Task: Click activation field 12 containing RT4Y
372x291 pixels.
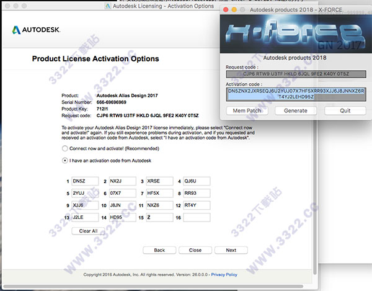Action: point(197,205)
